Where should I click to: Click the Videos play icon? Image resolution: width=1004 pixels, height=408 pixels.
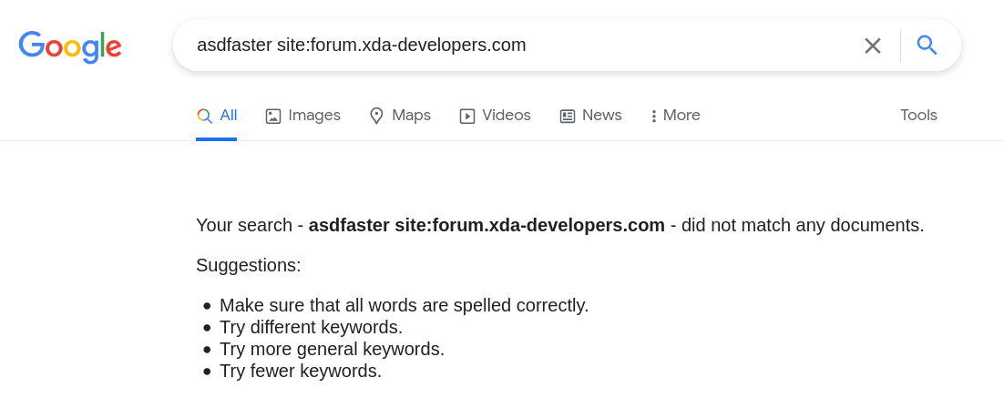pos(466,116)
